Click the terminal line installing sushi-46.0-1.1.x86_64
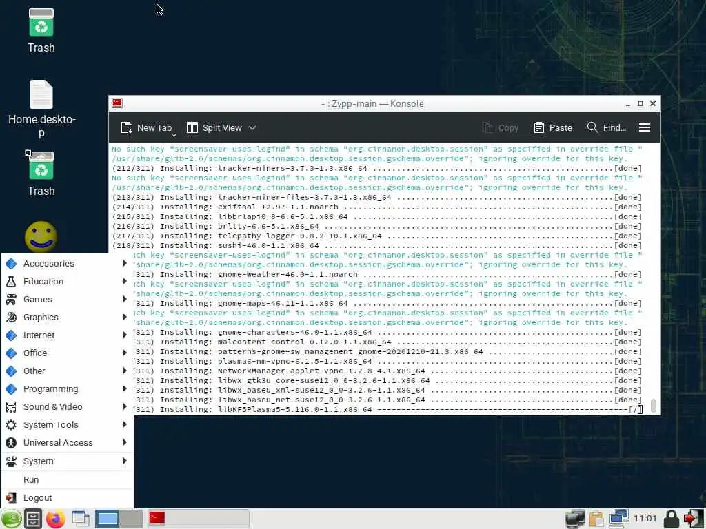This screenshot has width=706, height=529. point(377,246)
